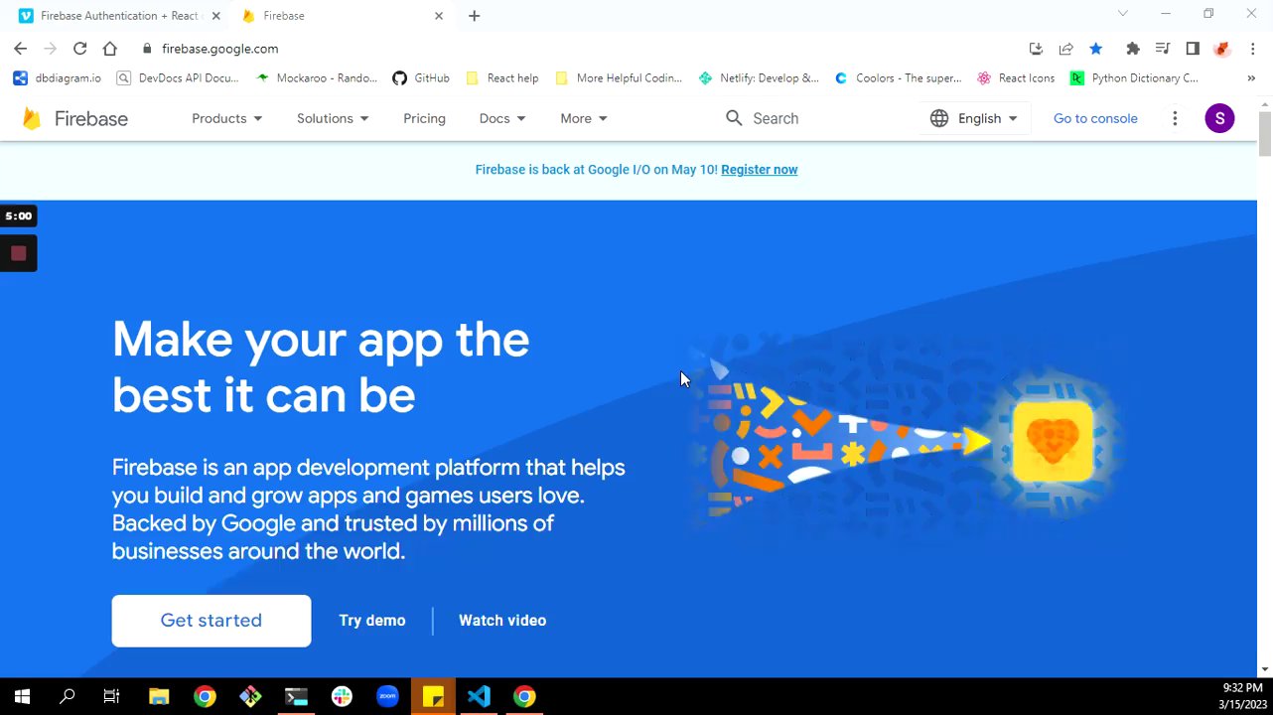Close the Firebase Authentication + React tab
The width and height of the screenshot is (1273, 715).
coord(215,16)
